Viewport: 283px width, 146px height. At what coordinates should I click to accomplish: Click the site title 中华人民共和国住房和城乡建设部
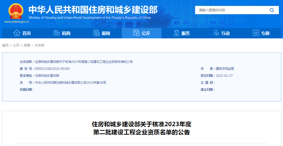[93, 10]
